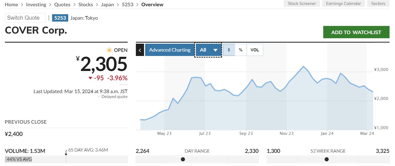Go to Japan breadcrumb

pyautogui.click(x=107, y=5)
